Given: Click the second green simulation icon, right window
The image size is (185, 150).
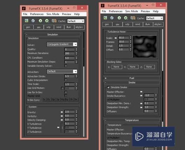Looking at the screenshot, I should [126, 18].
